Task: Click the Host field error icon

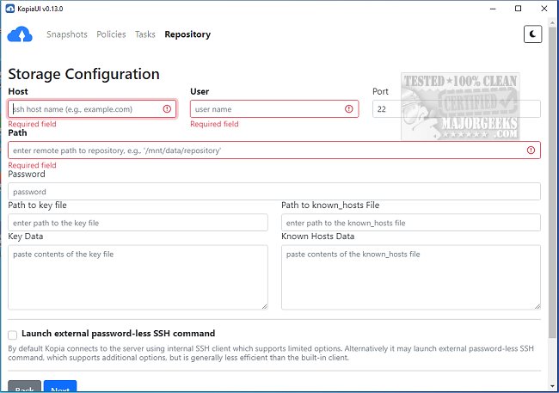Action: click(x=167, y=109)
